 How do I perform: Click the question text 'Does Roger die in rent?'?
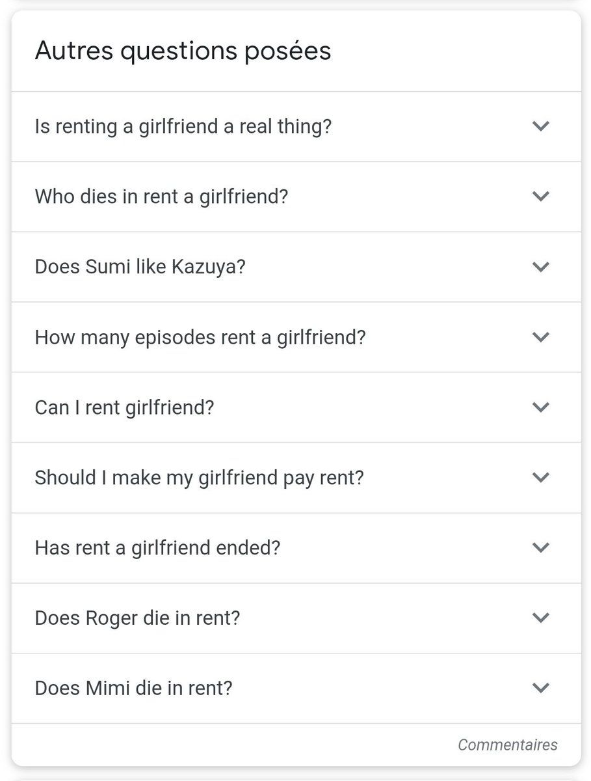[137, 618]
